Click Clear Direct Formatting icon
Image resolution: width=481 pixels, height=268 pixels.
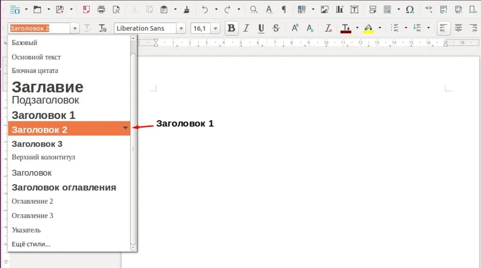click(328, 28)
